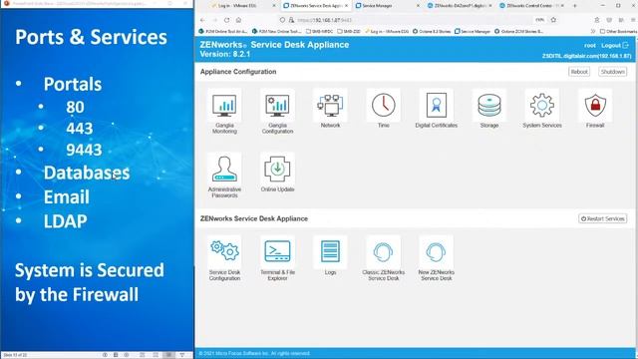Show more bookmarks with the overflow chevron
This screenshot has height=359, width=638.
593,31
